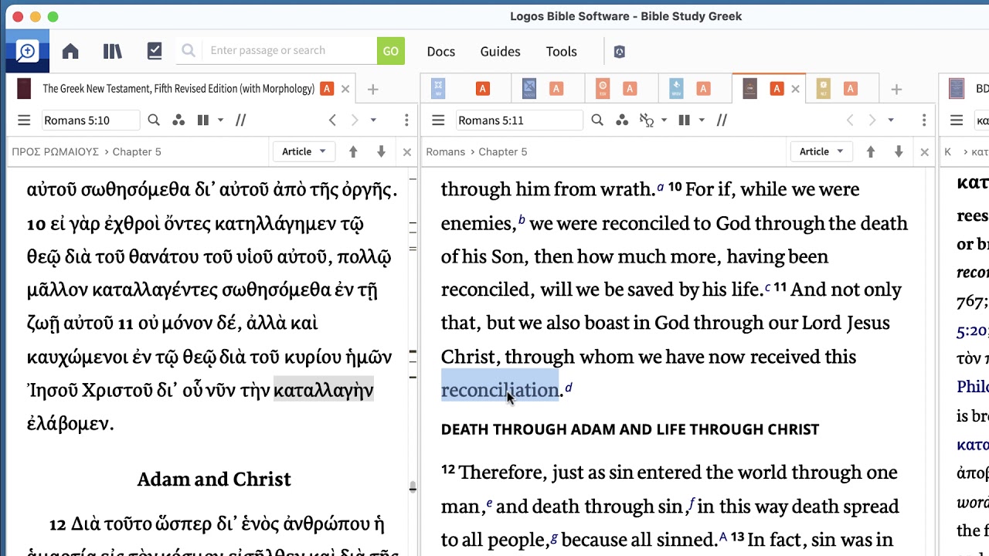
Task: Go to previous article in Romans 5:11 panel
Action: (871, 152)
